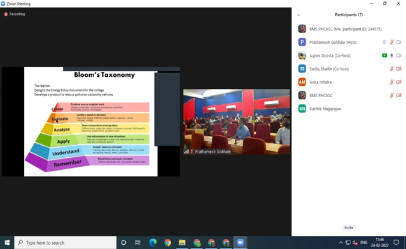Click the shared Bloom's Taxonomy slide
This screenshot has height=249, width=406.
pos(90,122)
